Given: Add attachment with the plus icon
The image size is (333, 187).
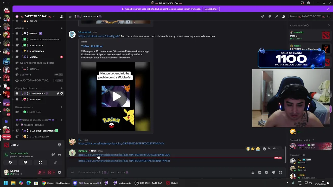Looking at the screenshot, I should (x=72, y=172).
